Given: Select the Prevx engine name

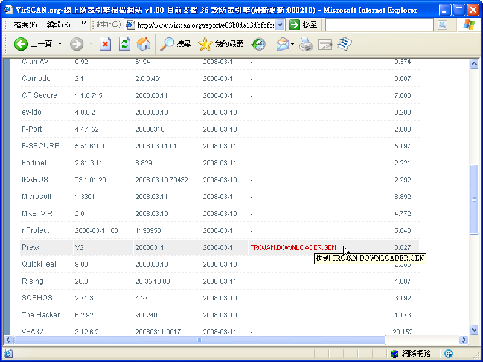Looking at the screenshot, I should [x=31, y=247].
